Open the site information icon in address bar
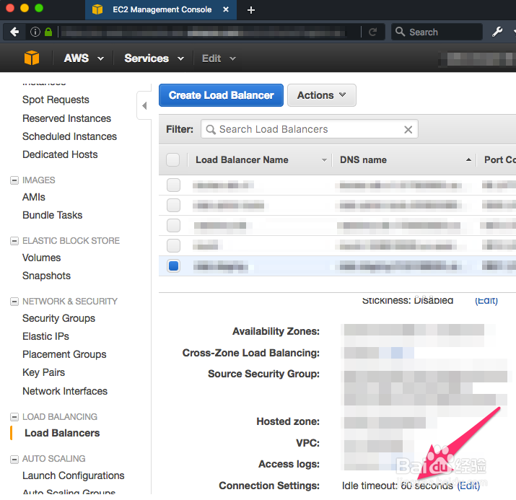This screenshot has height=500, width=516. click(x=35, y=32)
